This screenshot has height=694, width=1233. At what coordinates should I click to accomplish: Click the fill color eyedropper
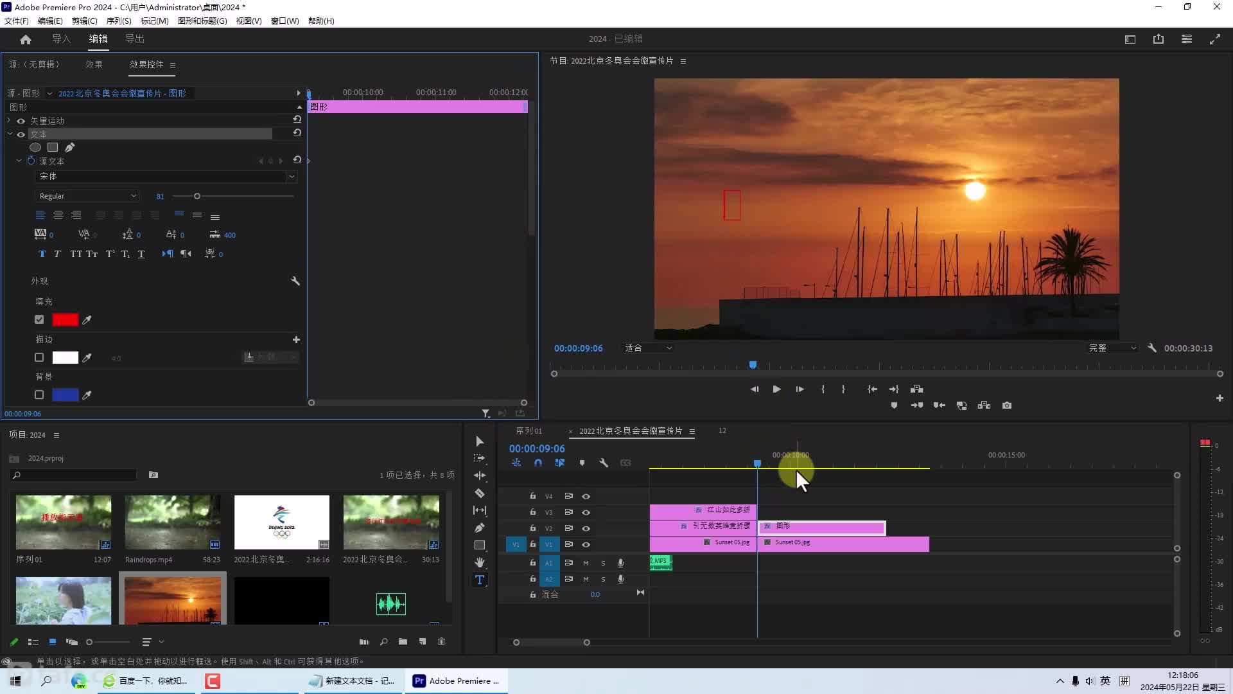pos(87,319)
